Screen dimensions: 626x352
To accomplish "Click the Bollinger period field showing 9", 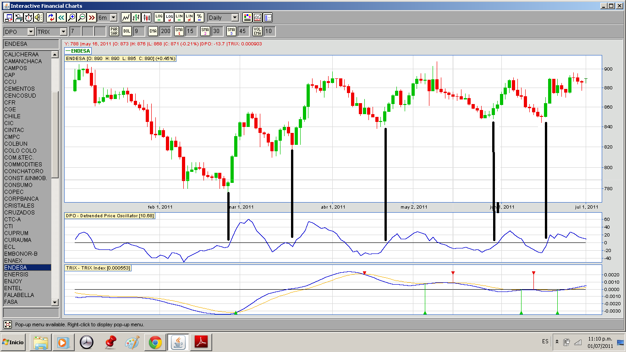I will [139, 31].
